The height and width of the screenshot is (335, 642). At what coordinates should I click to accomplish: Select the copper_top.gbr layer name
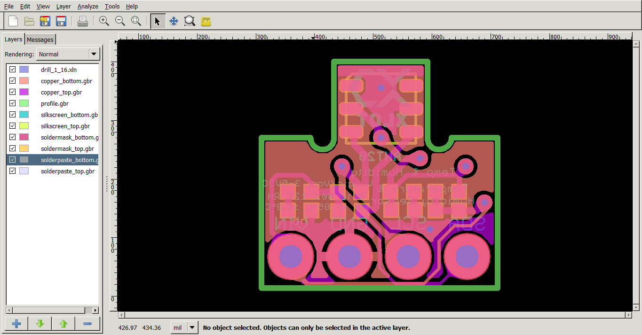(x=61, y=92)
